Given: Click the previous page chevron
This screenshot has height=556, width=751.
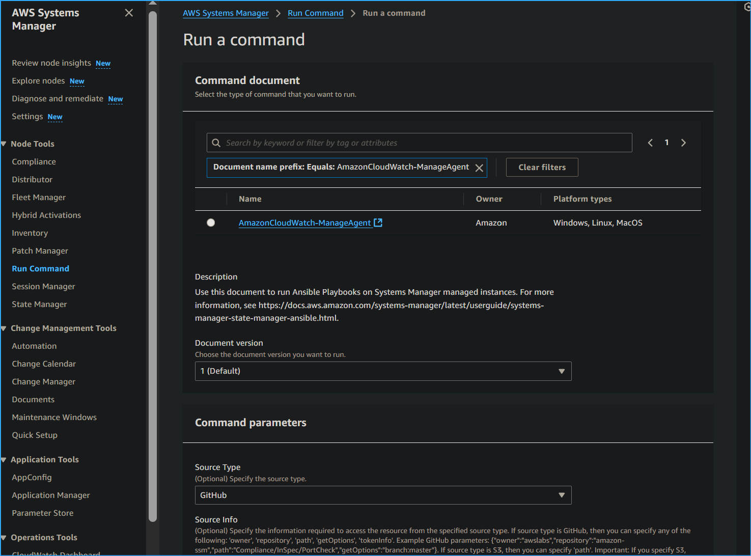Looking at the screenshot, I should click(x=650, y=143).
